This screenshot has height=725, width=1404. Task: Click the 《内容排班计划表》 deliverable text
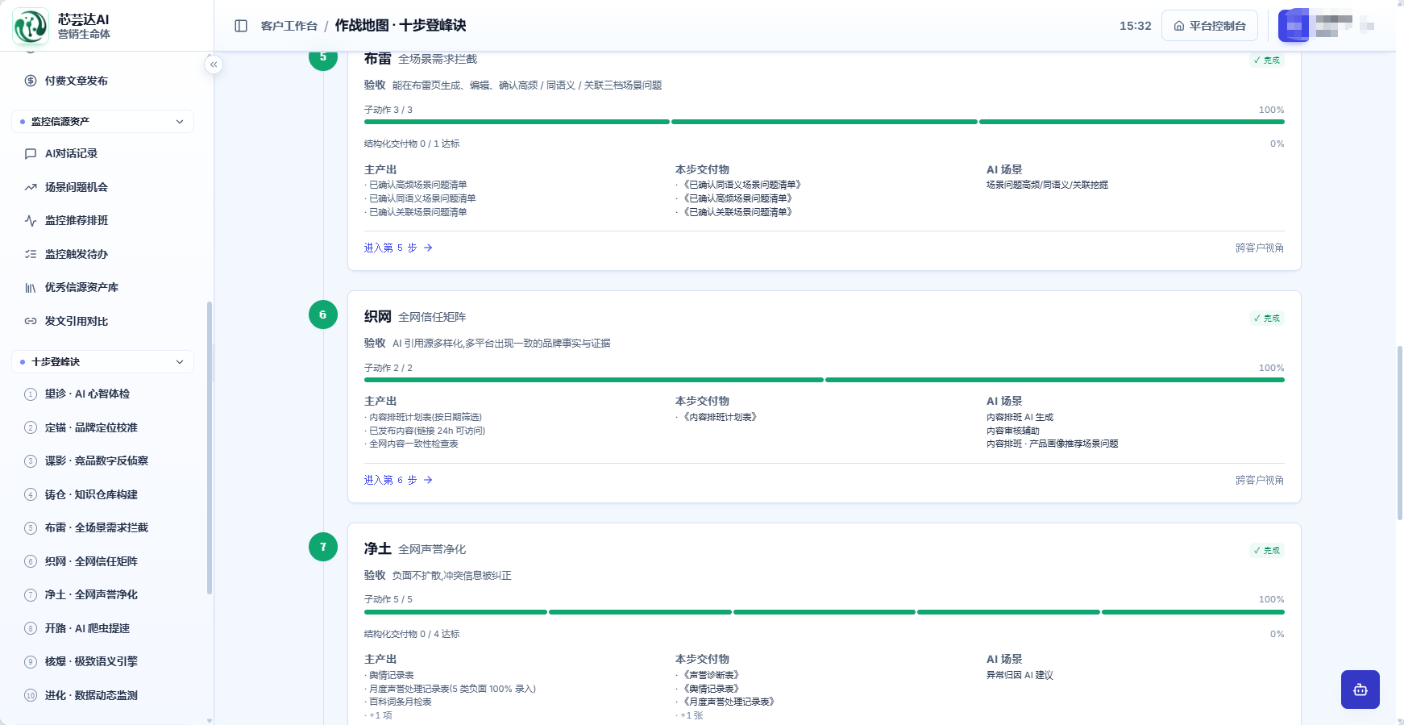pyautogui.click(x=720, y=417)
